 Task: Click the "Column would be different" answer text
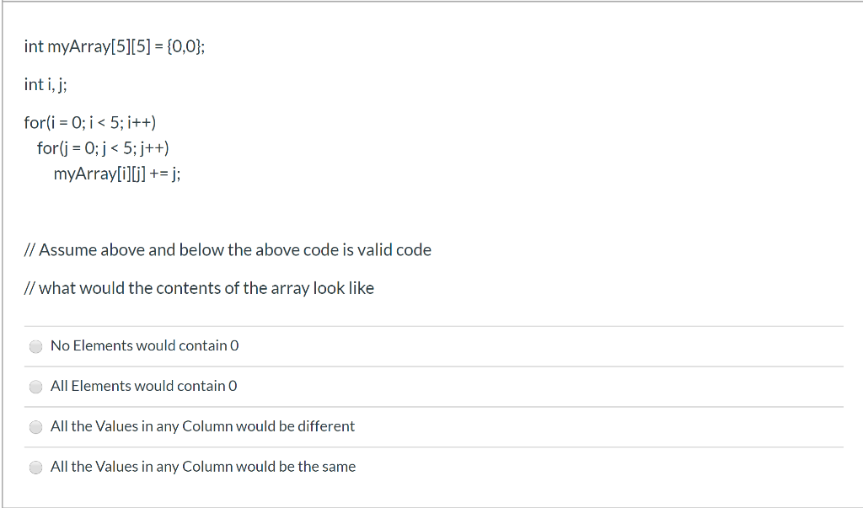pos(202,426)
